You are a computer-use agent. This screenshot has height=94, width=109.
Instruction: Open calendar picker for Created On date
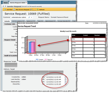[x=65, y=77]
